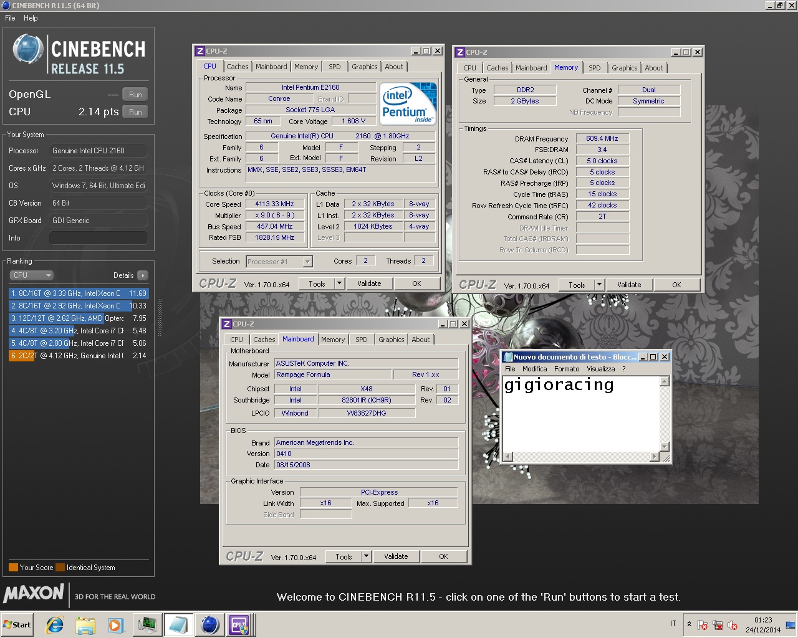Select Mainboard tab in CPU-Z Memory window
Screen dimensions: 798x638
pyautogui.click(x=531, y=68)
